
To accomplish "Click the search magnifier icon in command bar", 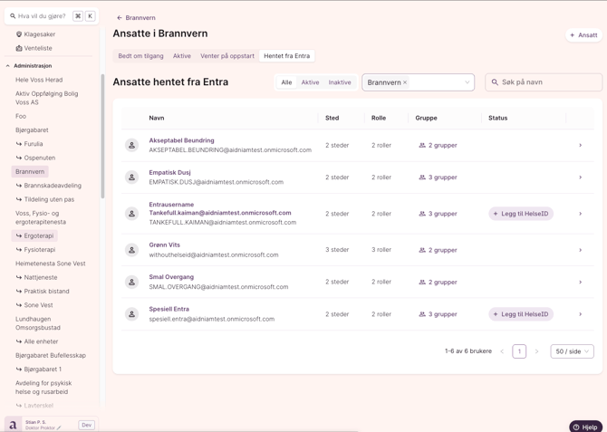I will pyautogui.click(x=13, y=16).
